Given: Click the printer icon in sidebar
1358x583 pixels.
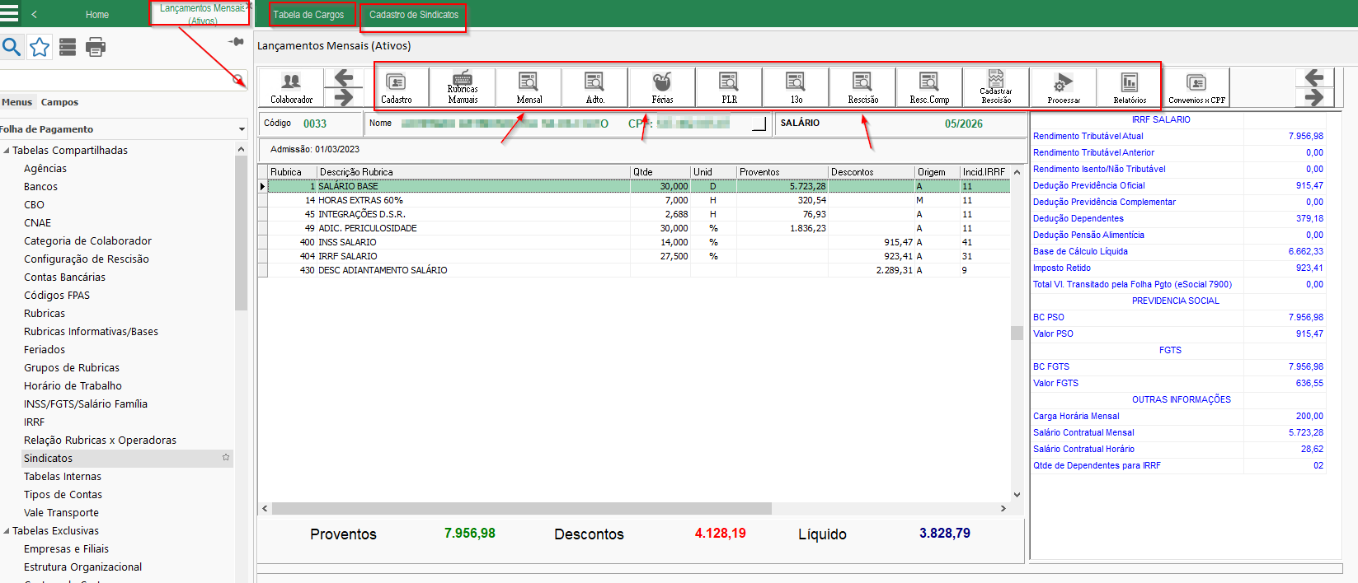Looking at the screenshot, I should (x=96, y=48).
